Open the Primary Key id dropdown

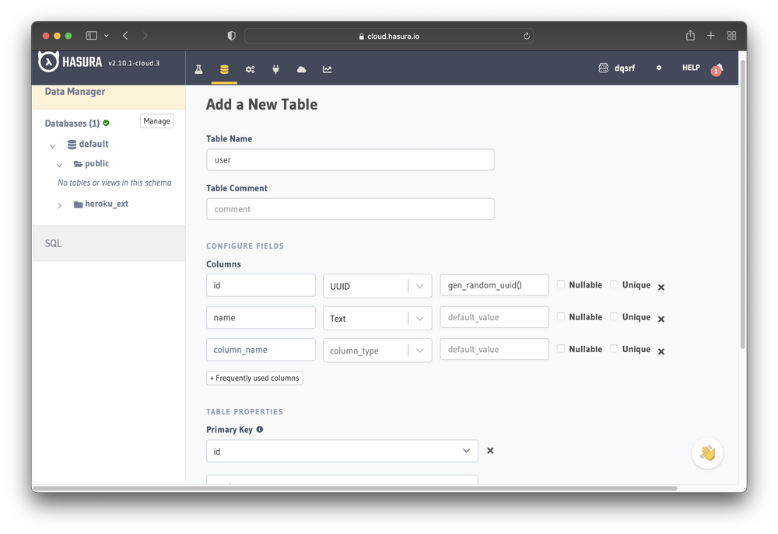click(x=342, y=451)
